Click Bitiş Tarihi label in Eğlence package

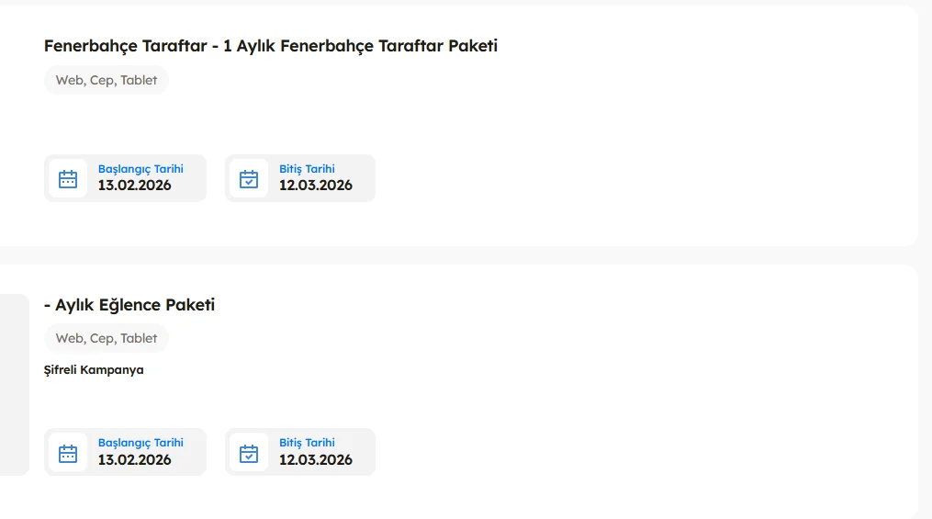point(307,443)
